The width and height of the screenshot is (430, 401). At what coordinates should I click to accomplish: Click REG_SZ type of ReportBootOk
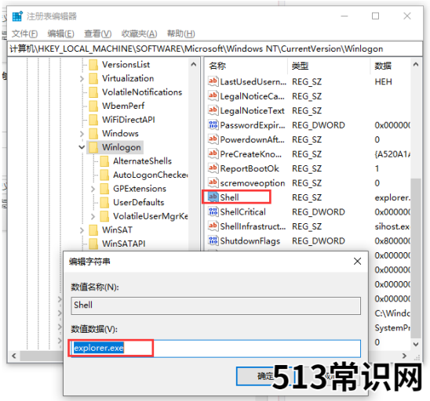pyautogui.click(x=307, y=168)
